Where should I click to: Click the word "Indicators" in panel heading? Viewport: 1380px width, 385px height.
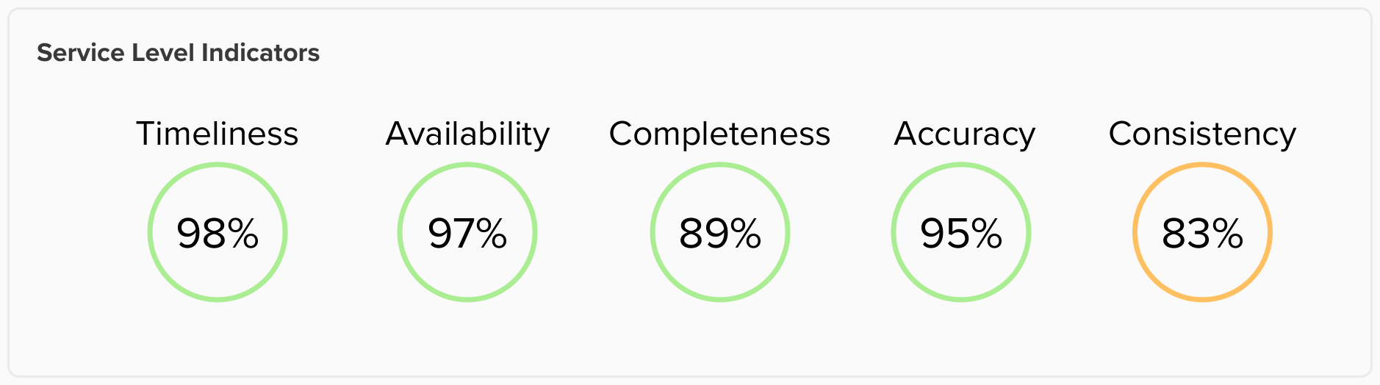click(260, 53)
